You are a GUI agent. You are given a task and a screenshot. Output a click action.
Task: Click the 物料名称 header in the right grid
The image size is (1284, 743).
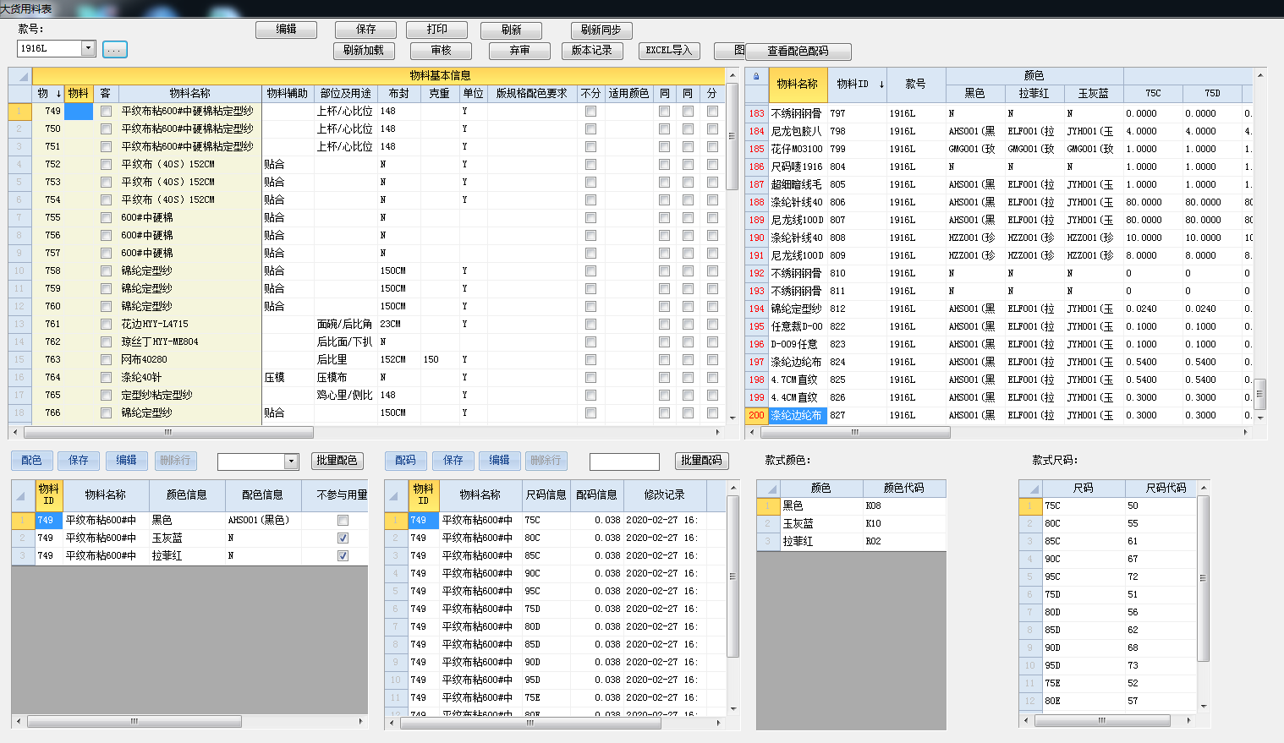797,85
